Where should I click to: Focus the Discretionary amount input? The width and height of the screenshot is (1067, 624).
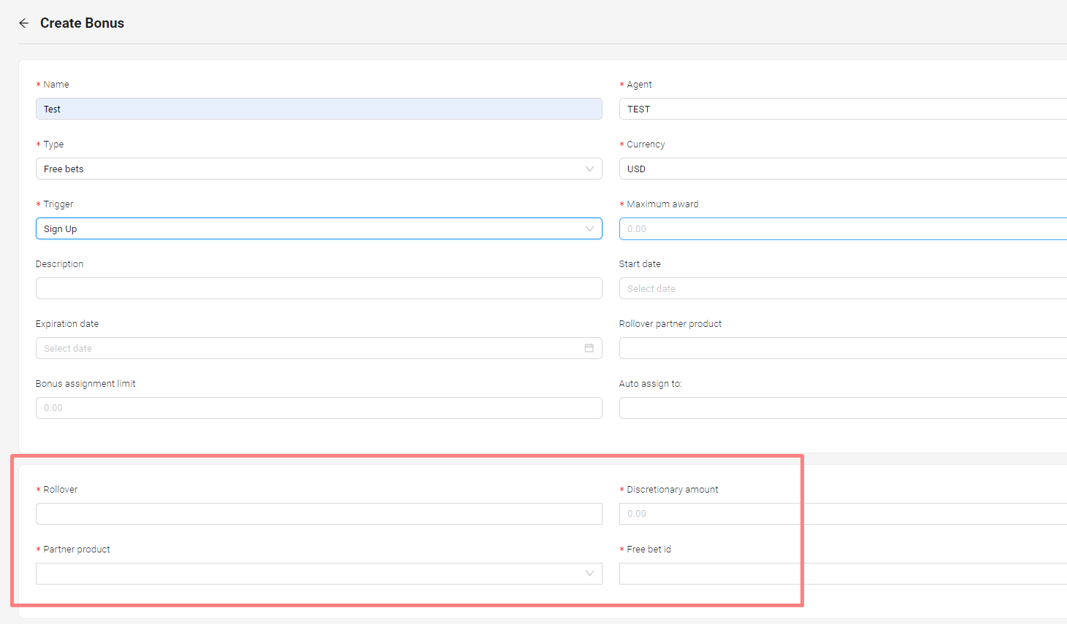click(708, 514)
